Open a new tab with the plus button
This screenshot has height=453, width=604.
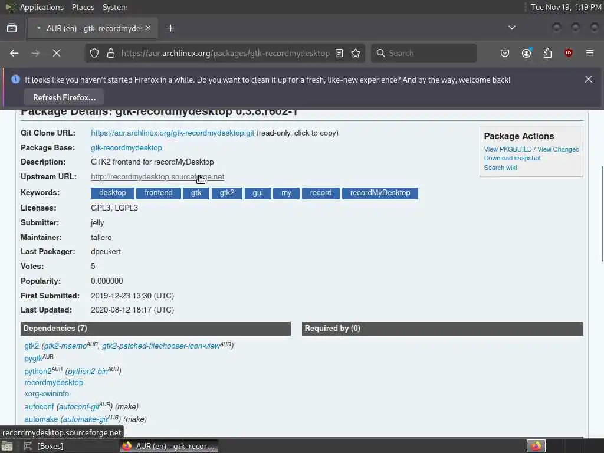click(171, 28)
